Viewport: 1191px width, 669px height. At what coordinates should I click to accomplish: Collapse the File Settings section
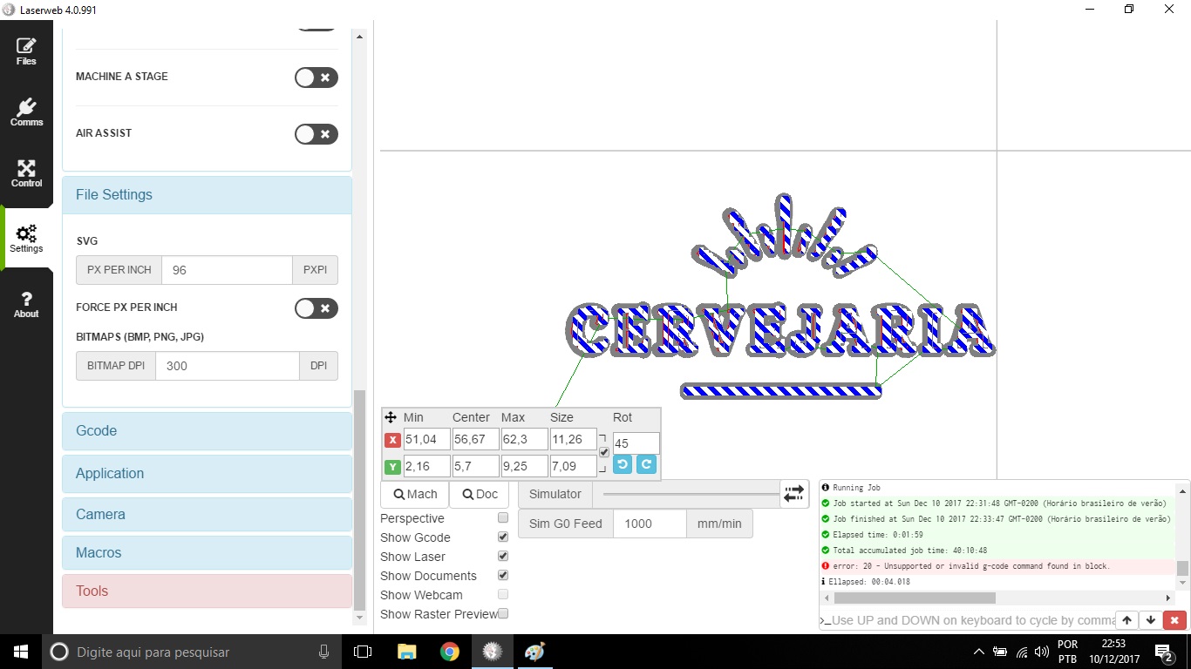click(207, 195)
